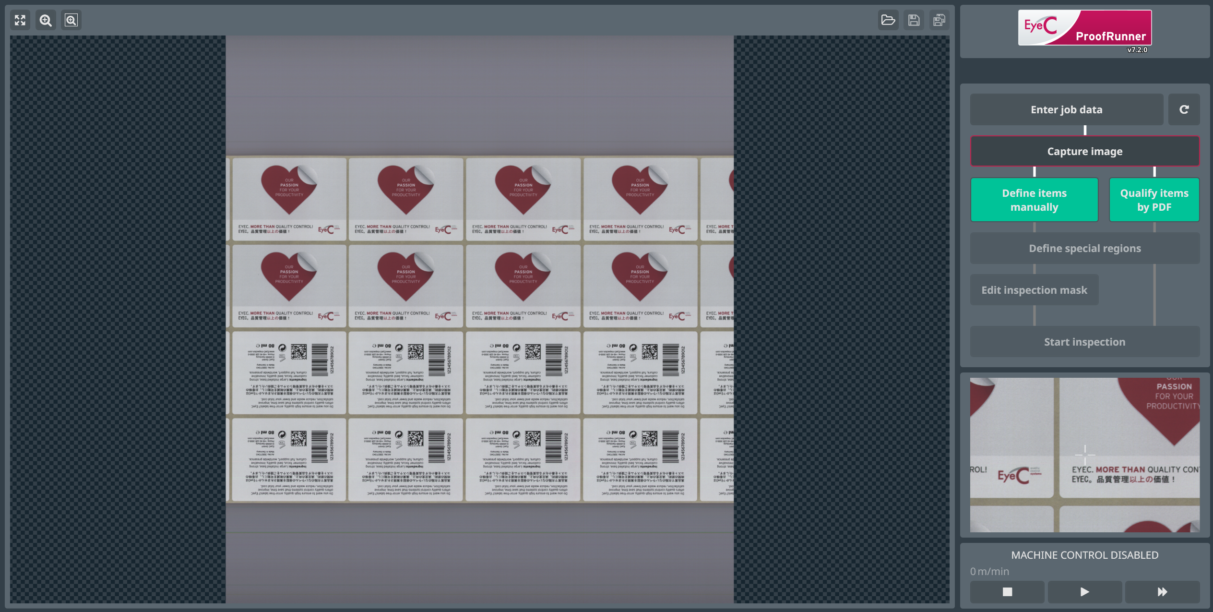Viewport: 1213px width, 612px height.
Task: Click the "MACHINE CONTROL DISABLED" status text
Action: click(x=1085, y=555)
